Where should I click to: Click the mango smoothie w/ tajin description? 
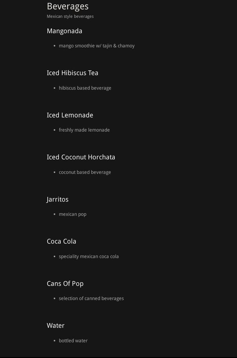tap(97, 46)
